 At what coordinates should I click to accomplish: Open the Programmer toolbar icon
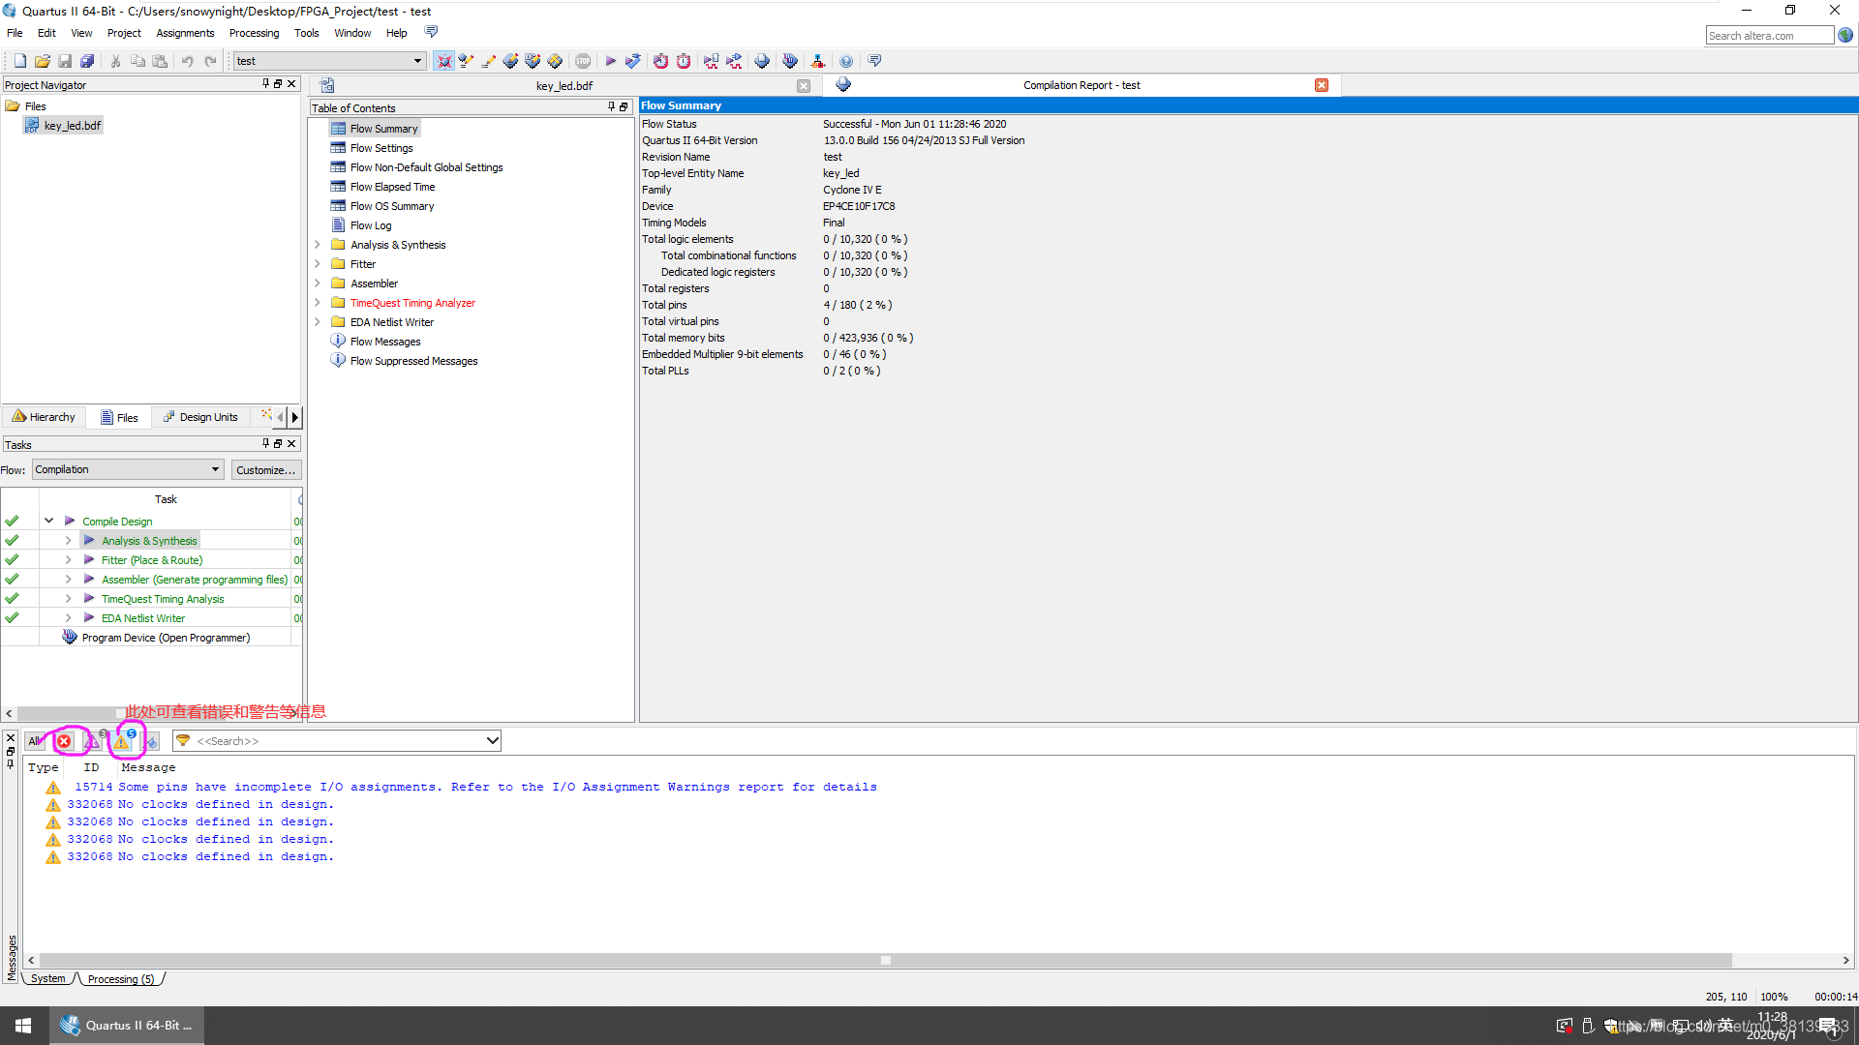coord(790,61)
